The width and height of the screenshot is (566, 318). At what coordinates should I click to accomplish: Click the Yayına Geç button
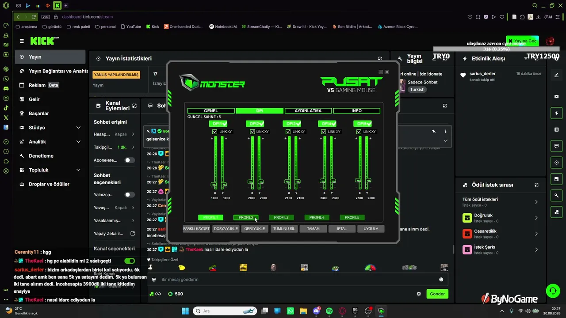tap(522, 41)
